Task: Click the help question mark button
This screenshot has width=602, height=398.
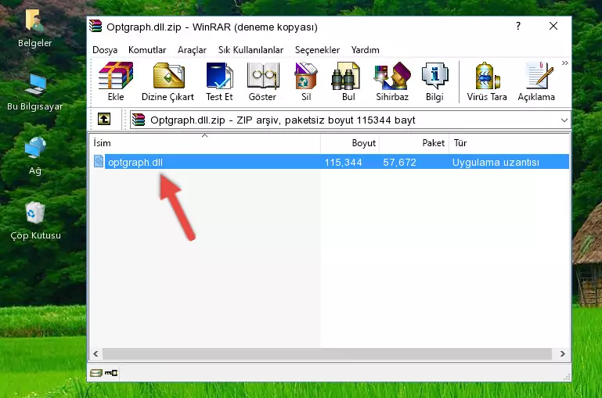Action: 518,26
